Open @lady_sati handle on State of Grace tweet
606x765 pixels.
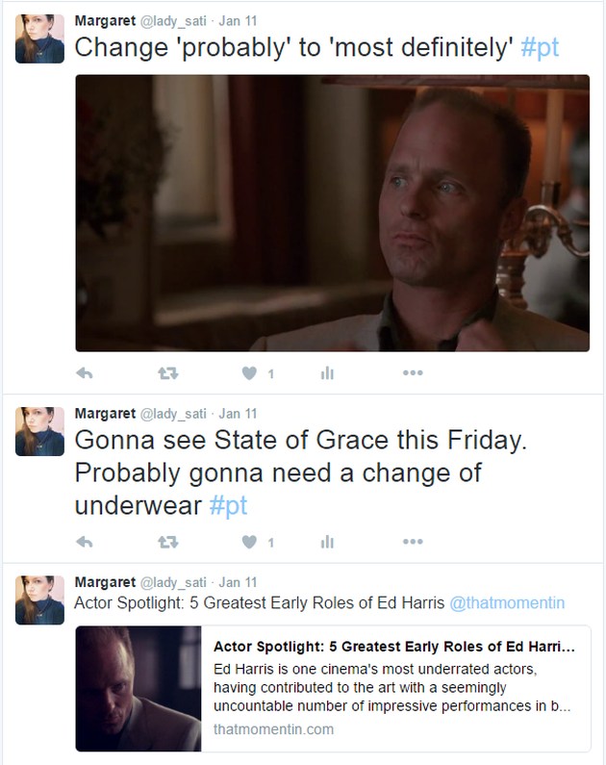[173, 414]
